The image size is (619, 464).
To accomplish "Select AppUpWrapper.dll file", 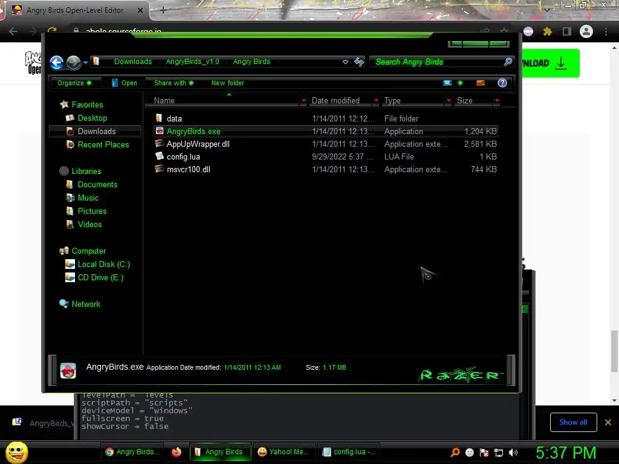I will (x=326, y=144).
